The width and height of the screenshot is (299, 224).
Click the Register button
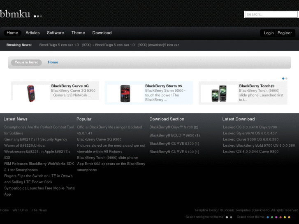click(285, 33)
